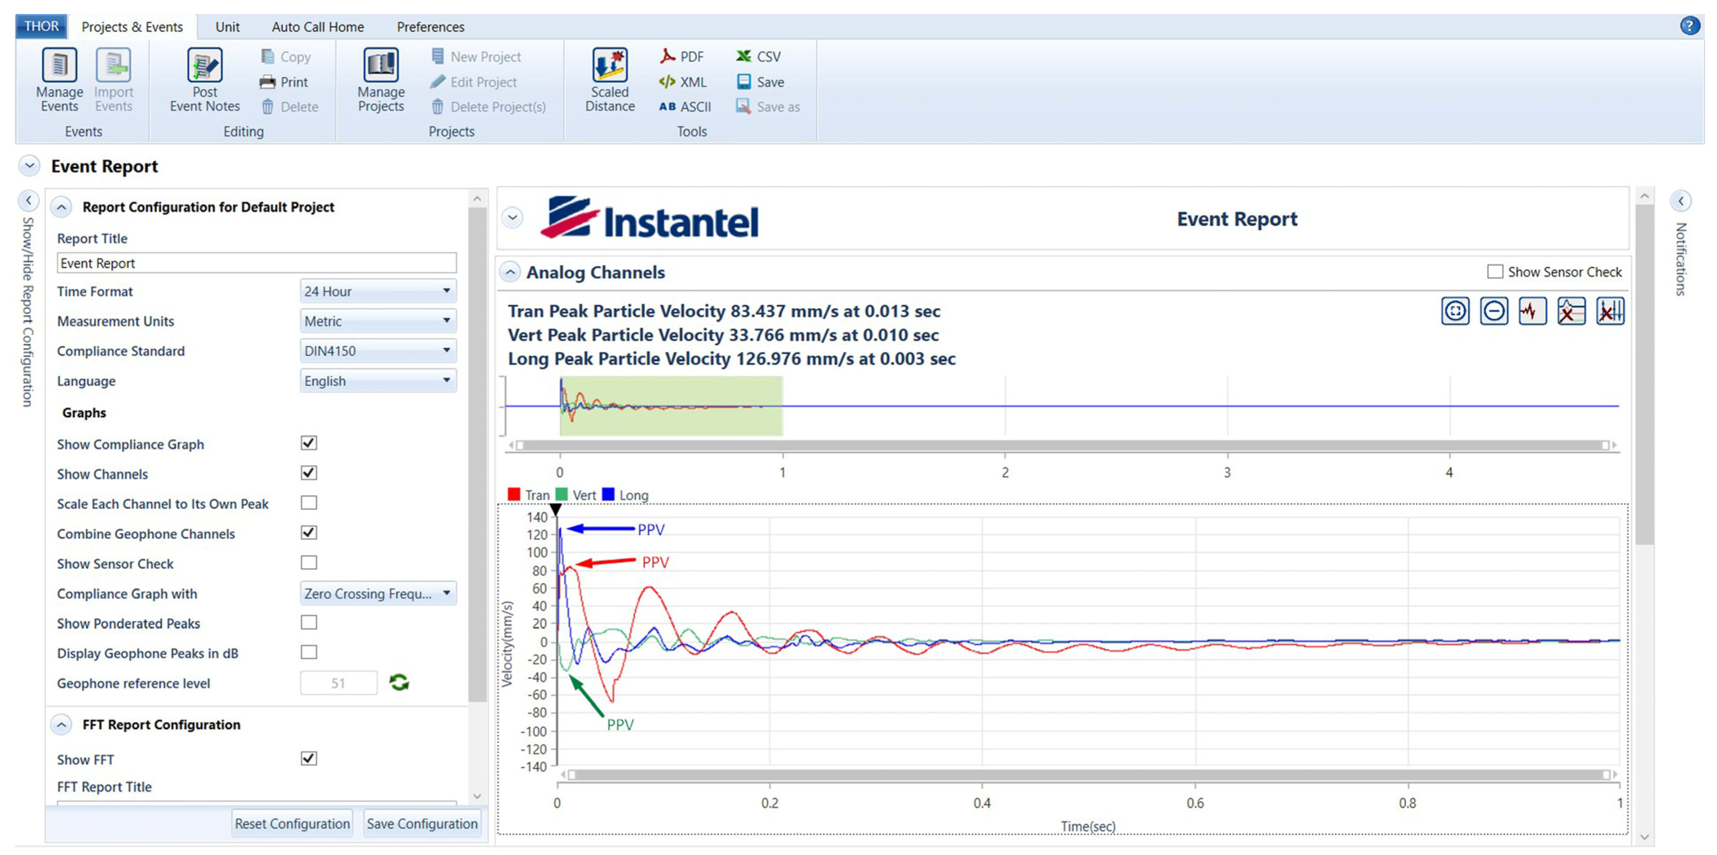The width and height of the screenshot is (1717, 855).
Task: Open the Preferences tab
Action: (x=430, y=27)
